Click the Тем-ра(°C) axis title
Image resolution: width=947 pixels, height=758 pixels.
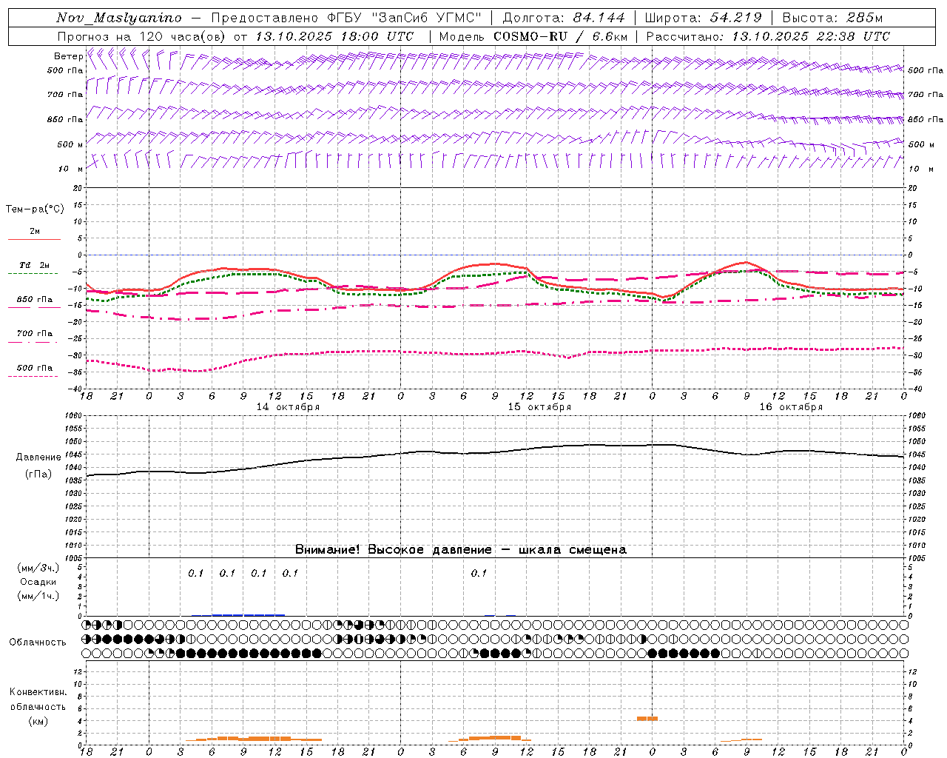35,209
